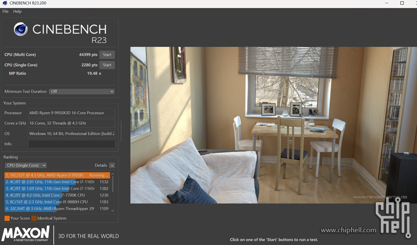Open the File menu
417x245 pixels.
coord(5,11)
